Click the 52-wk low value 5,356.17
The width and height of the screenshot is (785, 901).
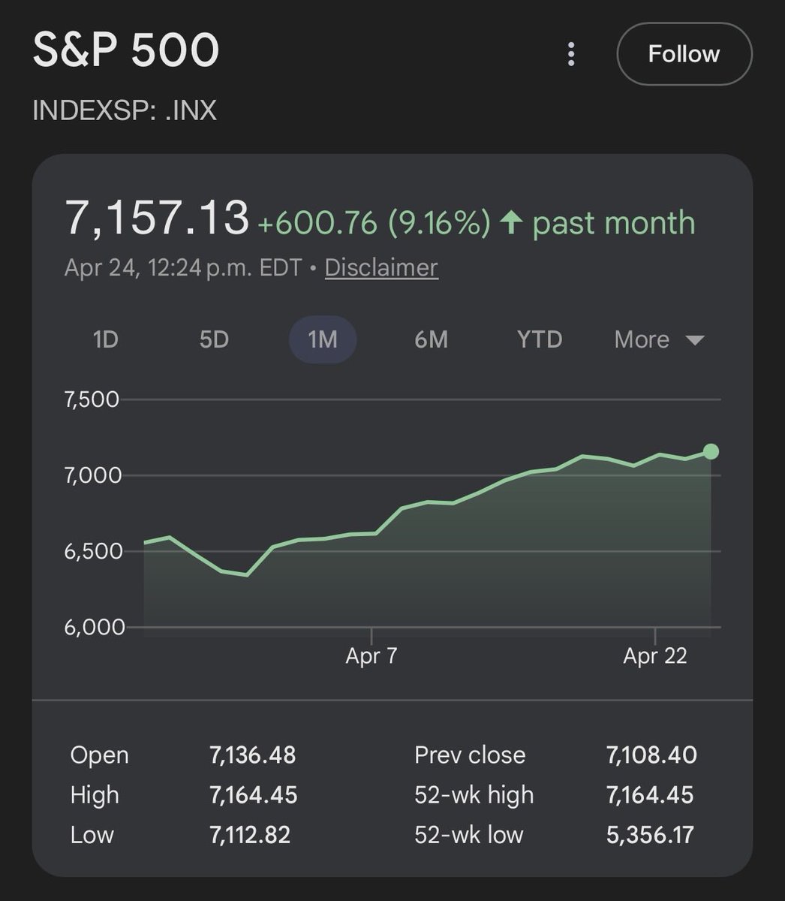(650, 835)
